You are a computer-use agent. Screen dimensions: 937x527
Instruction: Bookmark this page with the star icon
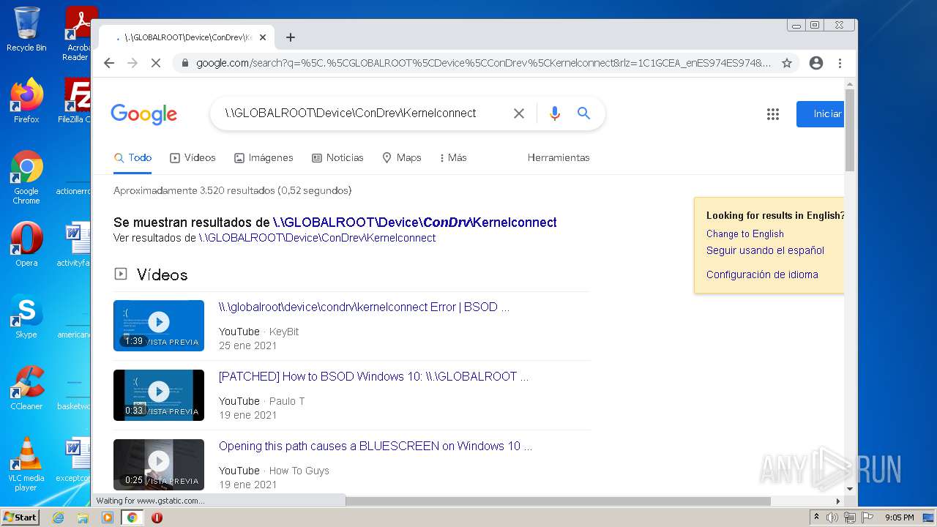tap(787, 63)
